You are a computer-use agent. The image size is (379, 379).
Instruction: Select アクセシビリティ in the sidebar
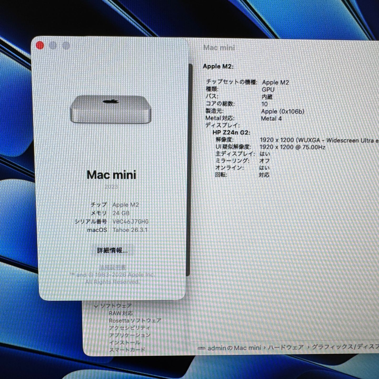[x=129, y=328]
